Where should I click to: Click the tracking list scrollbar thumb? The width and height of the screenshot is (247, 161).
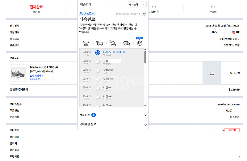point(145,57)
